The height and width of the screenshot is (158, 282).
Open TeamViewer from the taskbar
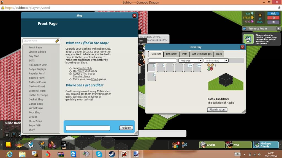(73, 154)
